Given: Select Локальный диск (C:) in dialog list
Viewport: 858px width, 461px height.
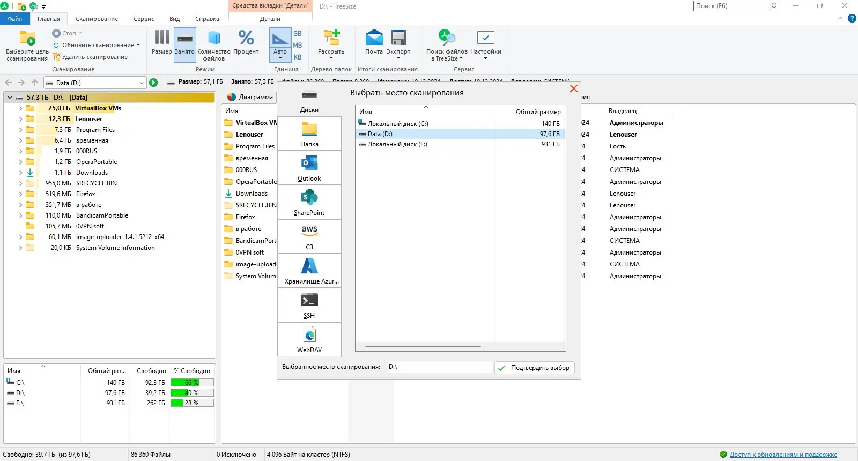Looking at the screenshot, I should pyautogui.click(x=460, y=123).
